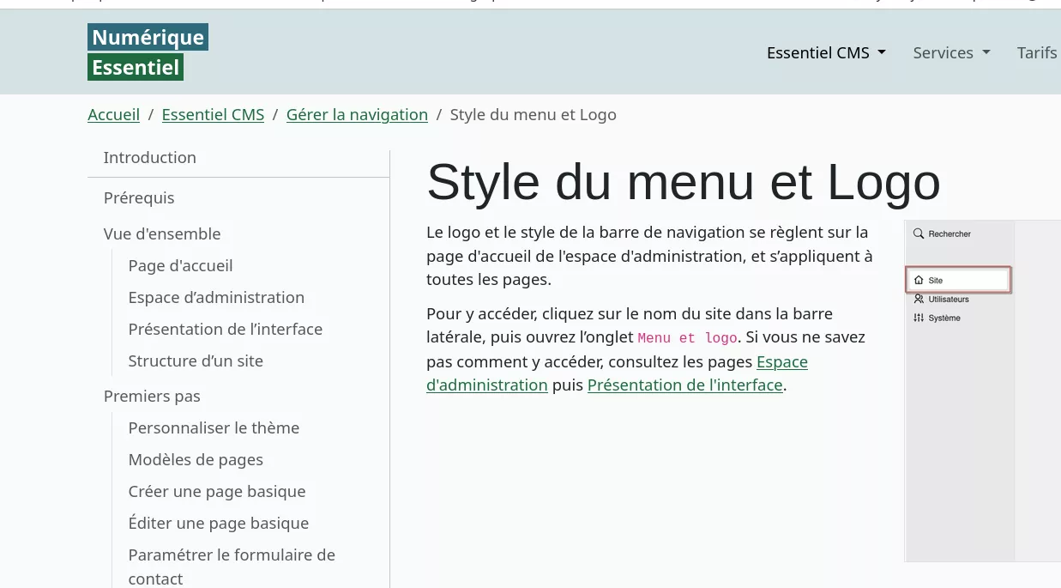Open Vue d'ensemble sidebar section

tap(162, 233)
